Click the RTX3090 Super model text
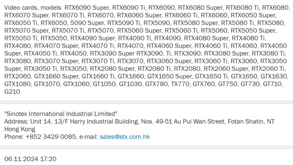293x165 pixels. (112, 53)
